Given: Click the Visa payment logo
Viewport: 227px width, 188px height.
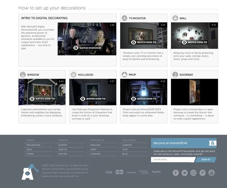Looking at the screenshot, I should [109, 172].
